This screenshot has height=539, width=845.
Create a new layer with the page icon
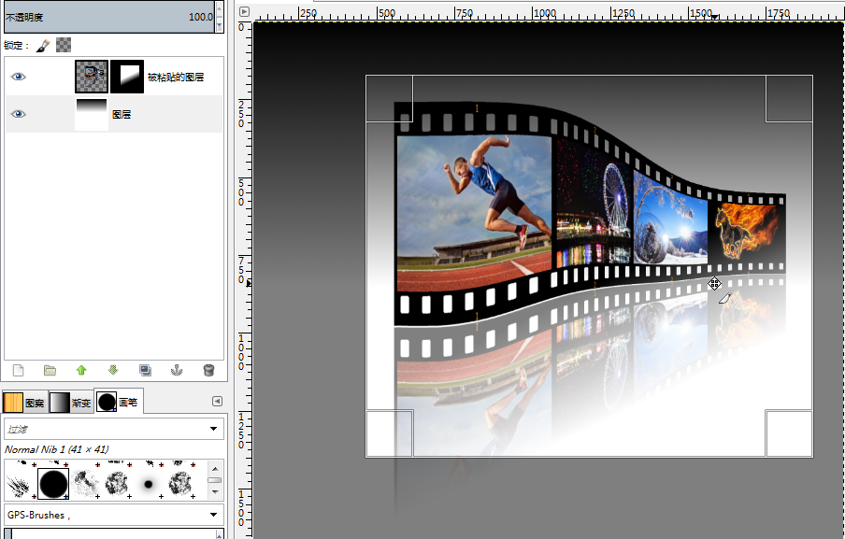point(19,371)
